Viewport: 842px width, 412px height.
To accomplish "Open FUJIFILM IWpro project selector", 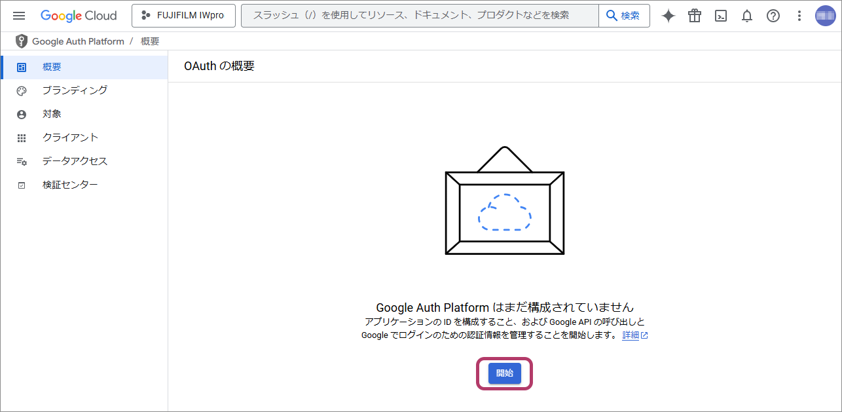I will click(x=183, y=16).
